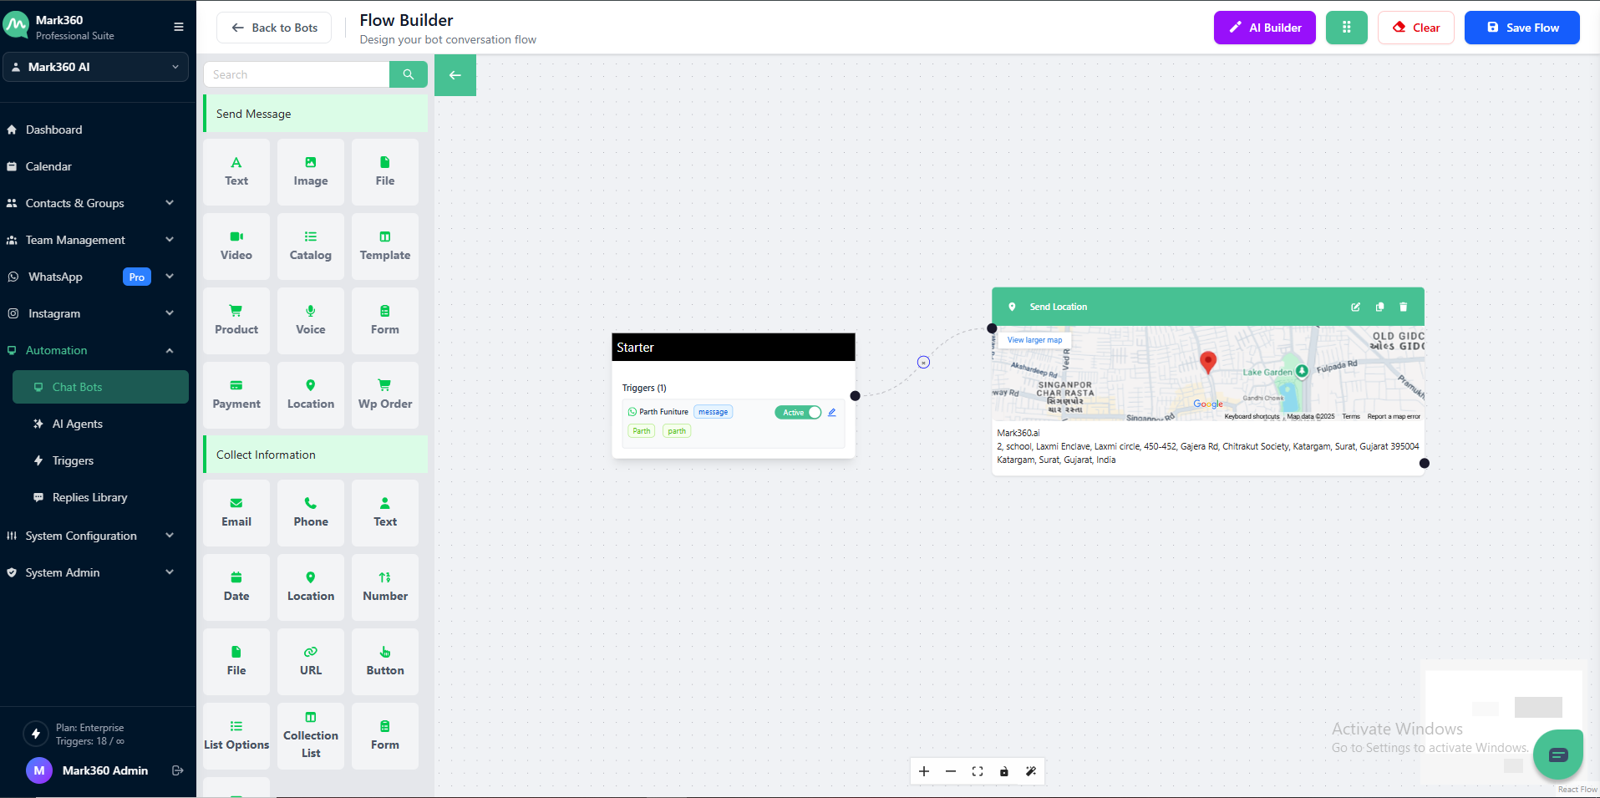This screenshot has width=1600, height=798.
Task: Edit the Send Location node
Action: (x=1355, y=307)
